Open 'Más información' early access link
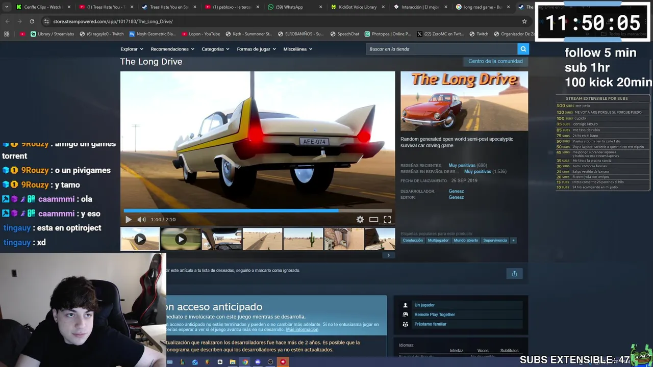Viewport: 653px width, 367px height. pyautogui.click(x=302, y=330)
